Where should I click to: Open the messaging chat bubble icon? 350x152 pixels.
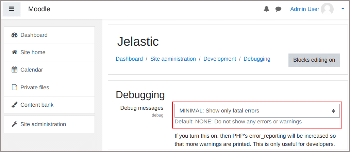click(278, 9)
